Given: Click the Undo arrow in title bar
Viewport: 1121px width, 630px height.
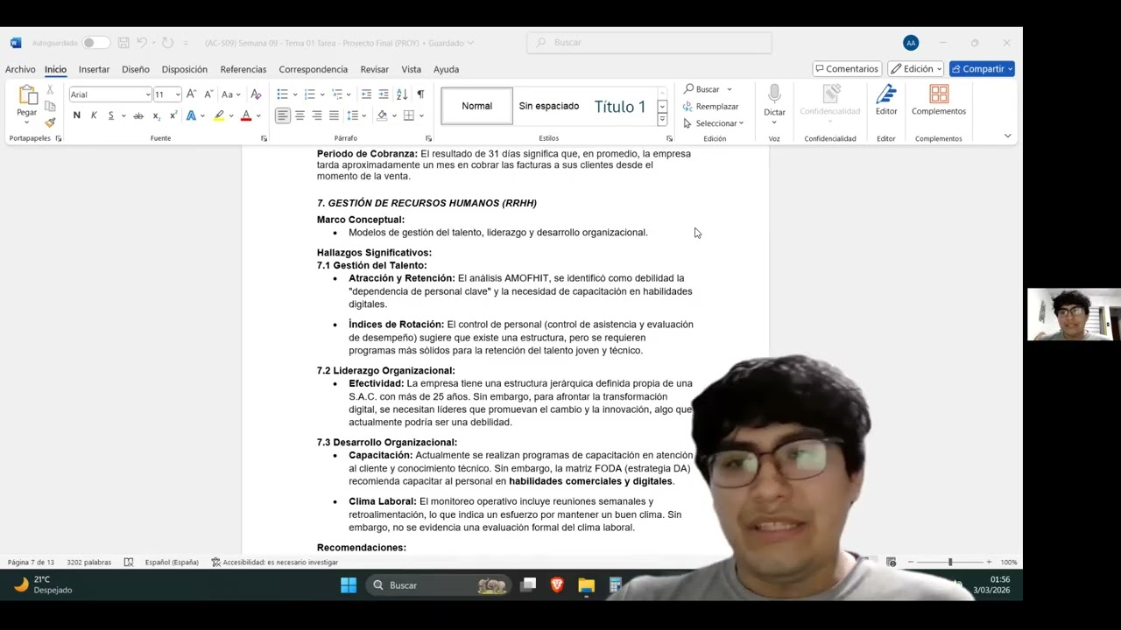Looking at the screenshot, I should [x=142, y=43].
